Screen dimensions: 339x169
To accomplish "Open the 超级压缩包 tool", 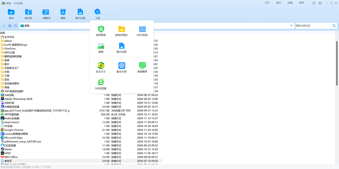I will pyautogui.click(x=121, y=31).
